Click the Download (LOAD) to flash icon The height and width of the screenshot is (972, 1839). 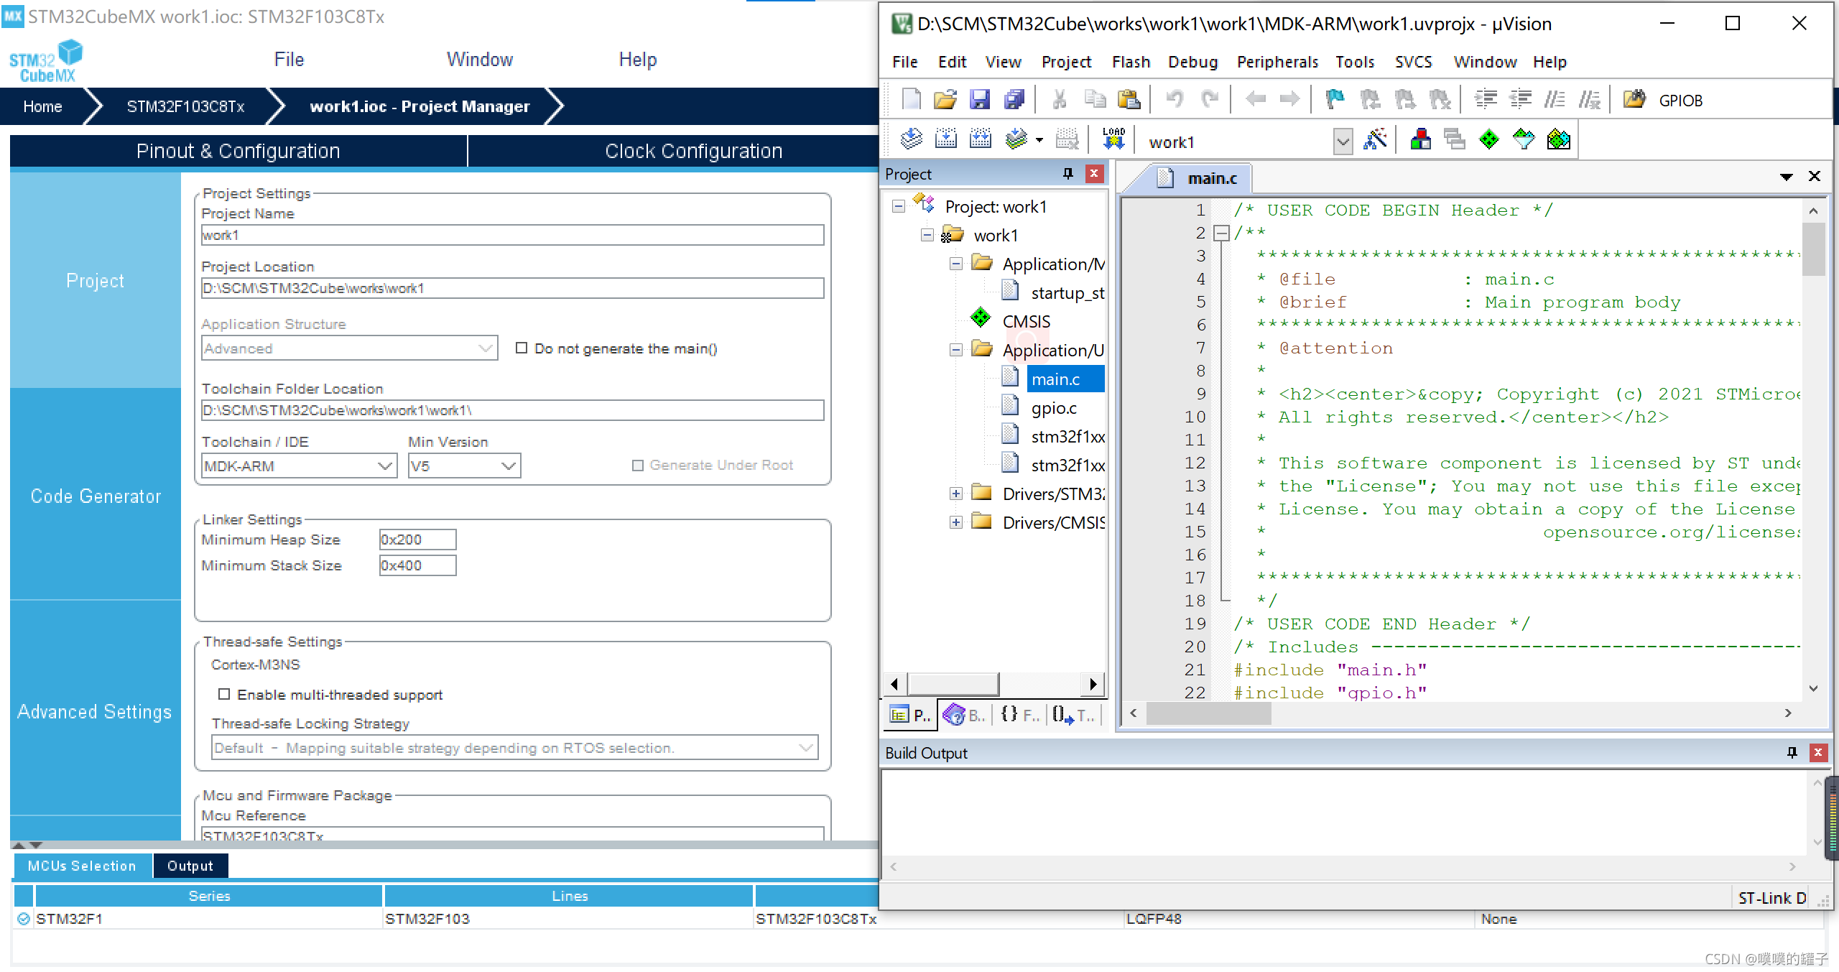pos(1113,139)
